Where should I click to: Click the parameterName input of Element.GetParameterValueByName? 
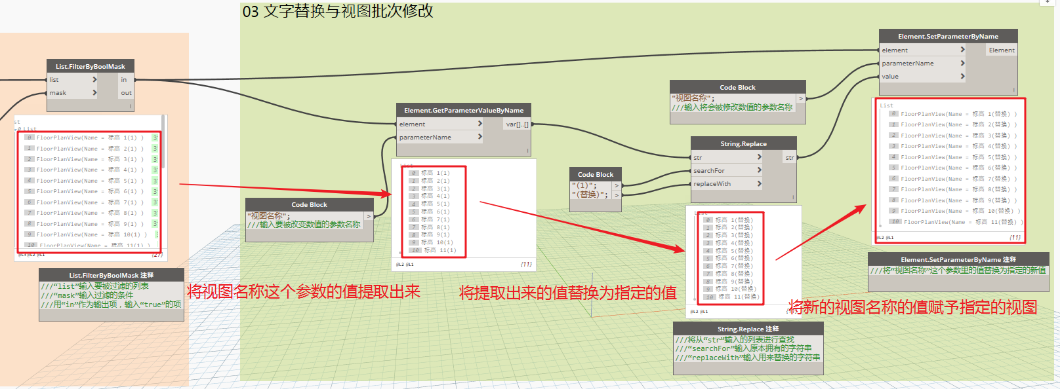pyautogui.click(x=439, y=137)
